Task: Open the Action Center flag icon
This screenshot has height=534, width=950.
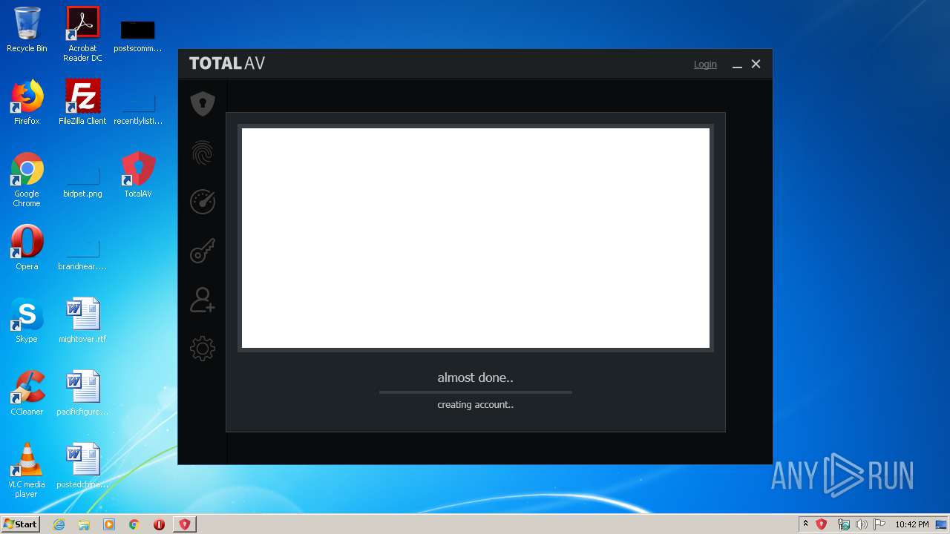Action: 880,524
